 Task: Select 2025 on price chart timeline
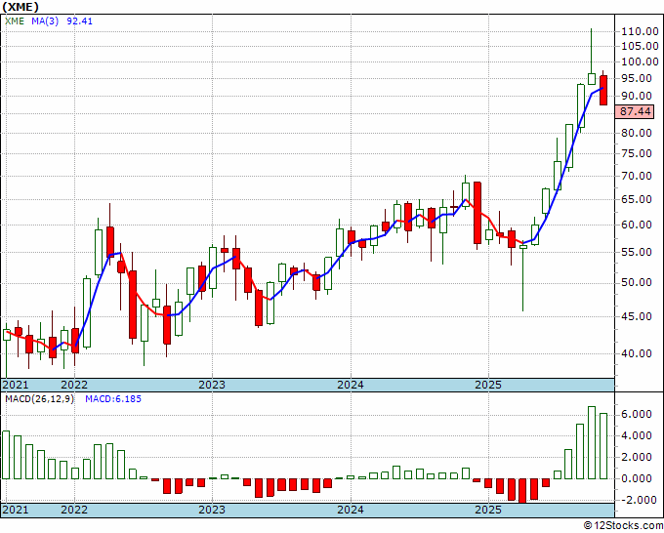point(488,385)
